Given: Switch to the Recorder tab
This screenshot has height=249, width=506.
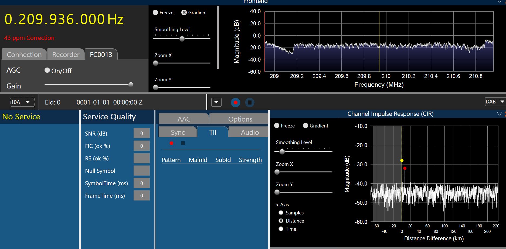Looking at the screenshot, I should coord(66,55).
